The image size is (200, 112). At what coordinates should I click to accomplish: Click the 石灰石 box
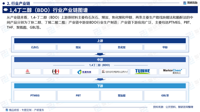tap(35, 47)
